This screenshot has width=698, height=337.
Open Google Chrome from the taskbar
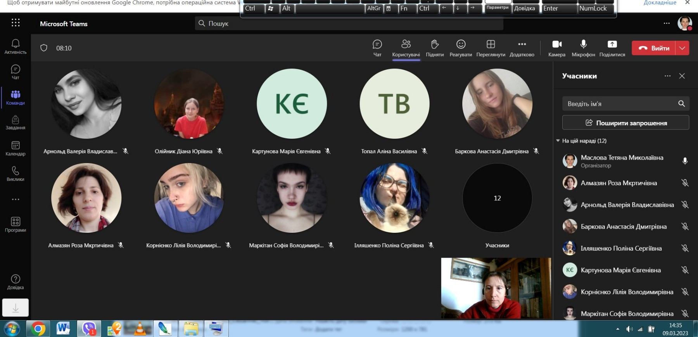click(x=38, y=329)
